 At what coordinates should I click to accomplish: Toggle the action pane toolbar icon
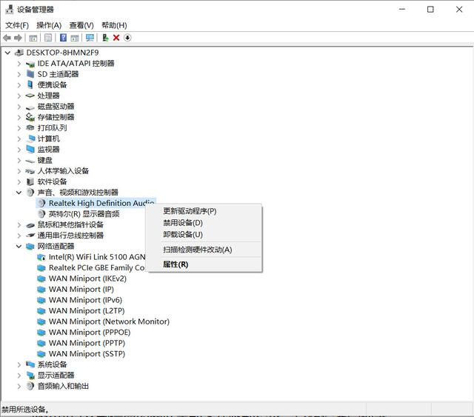tap(75, 38)
